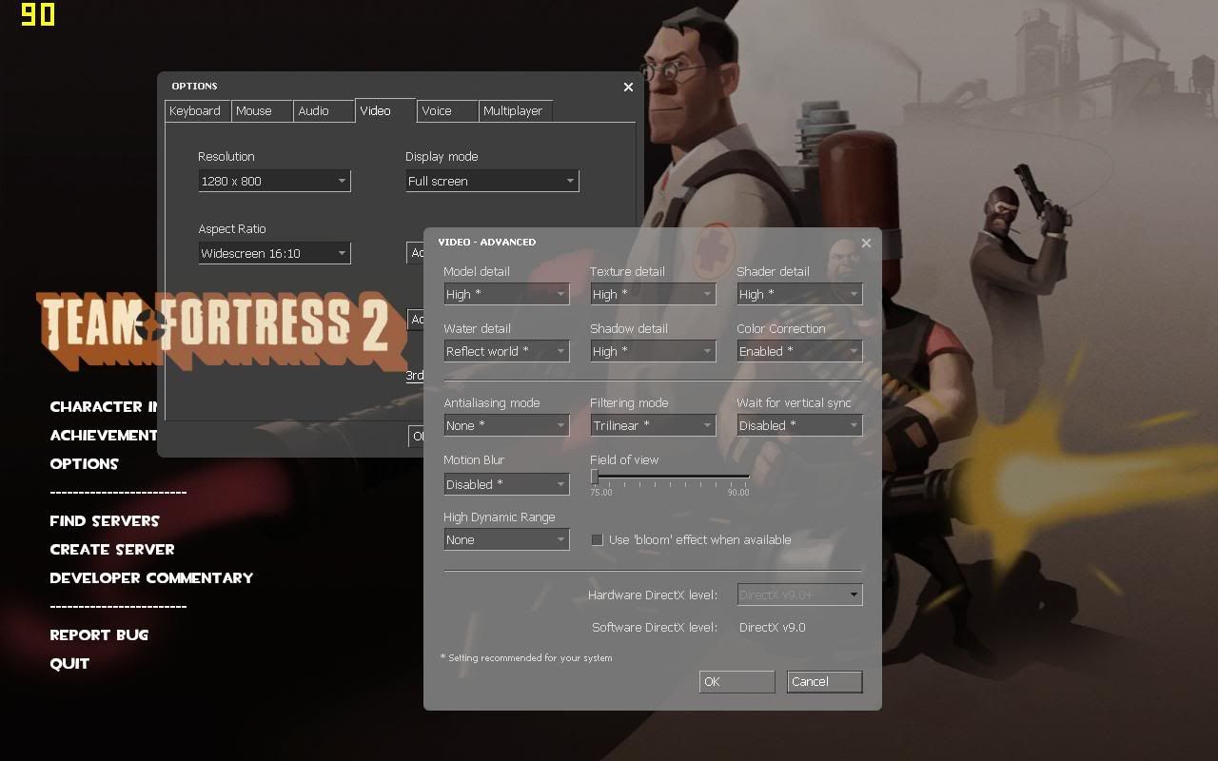The image size is (1218, 761).
Task: Open the Color Correction dropdown
Action: (799, 351)
